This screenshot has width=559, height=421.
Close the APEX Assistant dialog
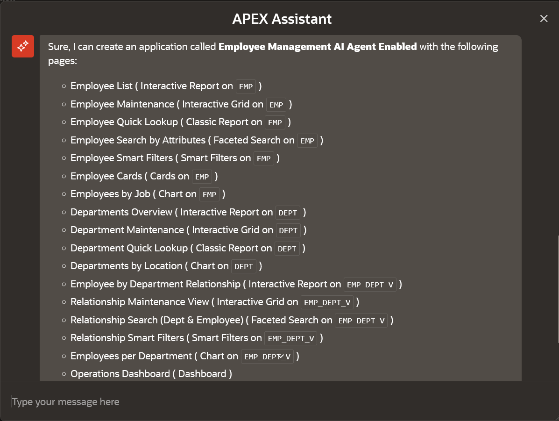(x=544, y=19)
